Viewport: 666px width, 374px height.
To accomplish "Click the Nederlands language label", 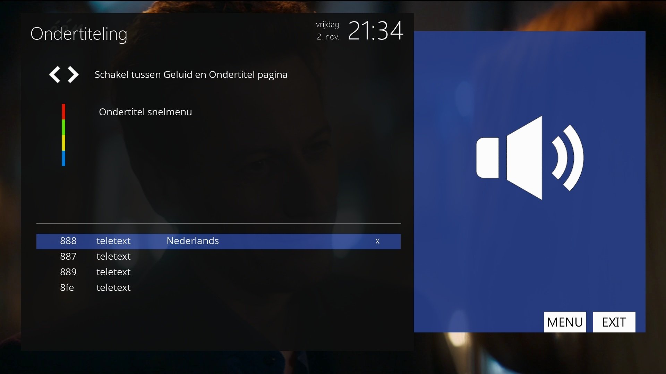I will 193,241.
